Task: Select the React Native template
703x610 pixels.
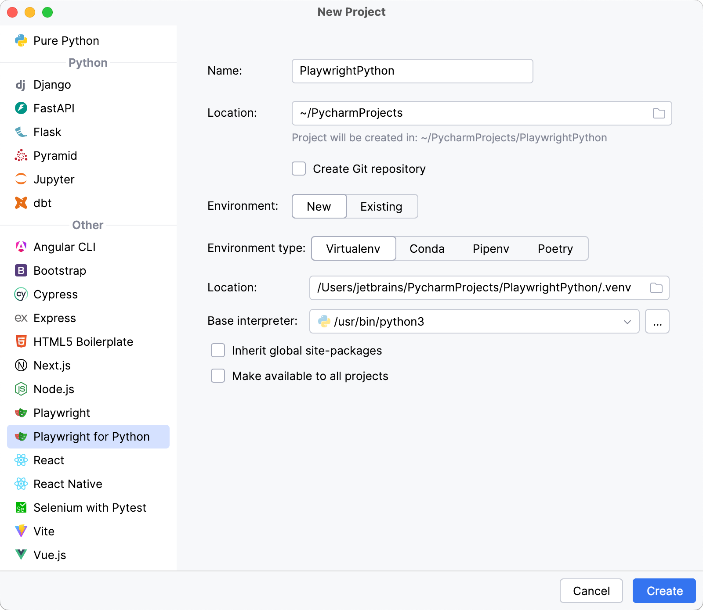Action: (x=67, y=484)
